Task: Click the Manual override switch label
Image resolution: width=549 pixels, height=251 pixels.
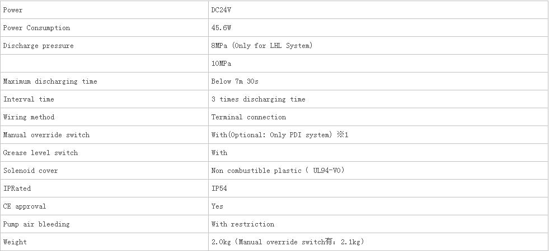Action: point(46,135)
